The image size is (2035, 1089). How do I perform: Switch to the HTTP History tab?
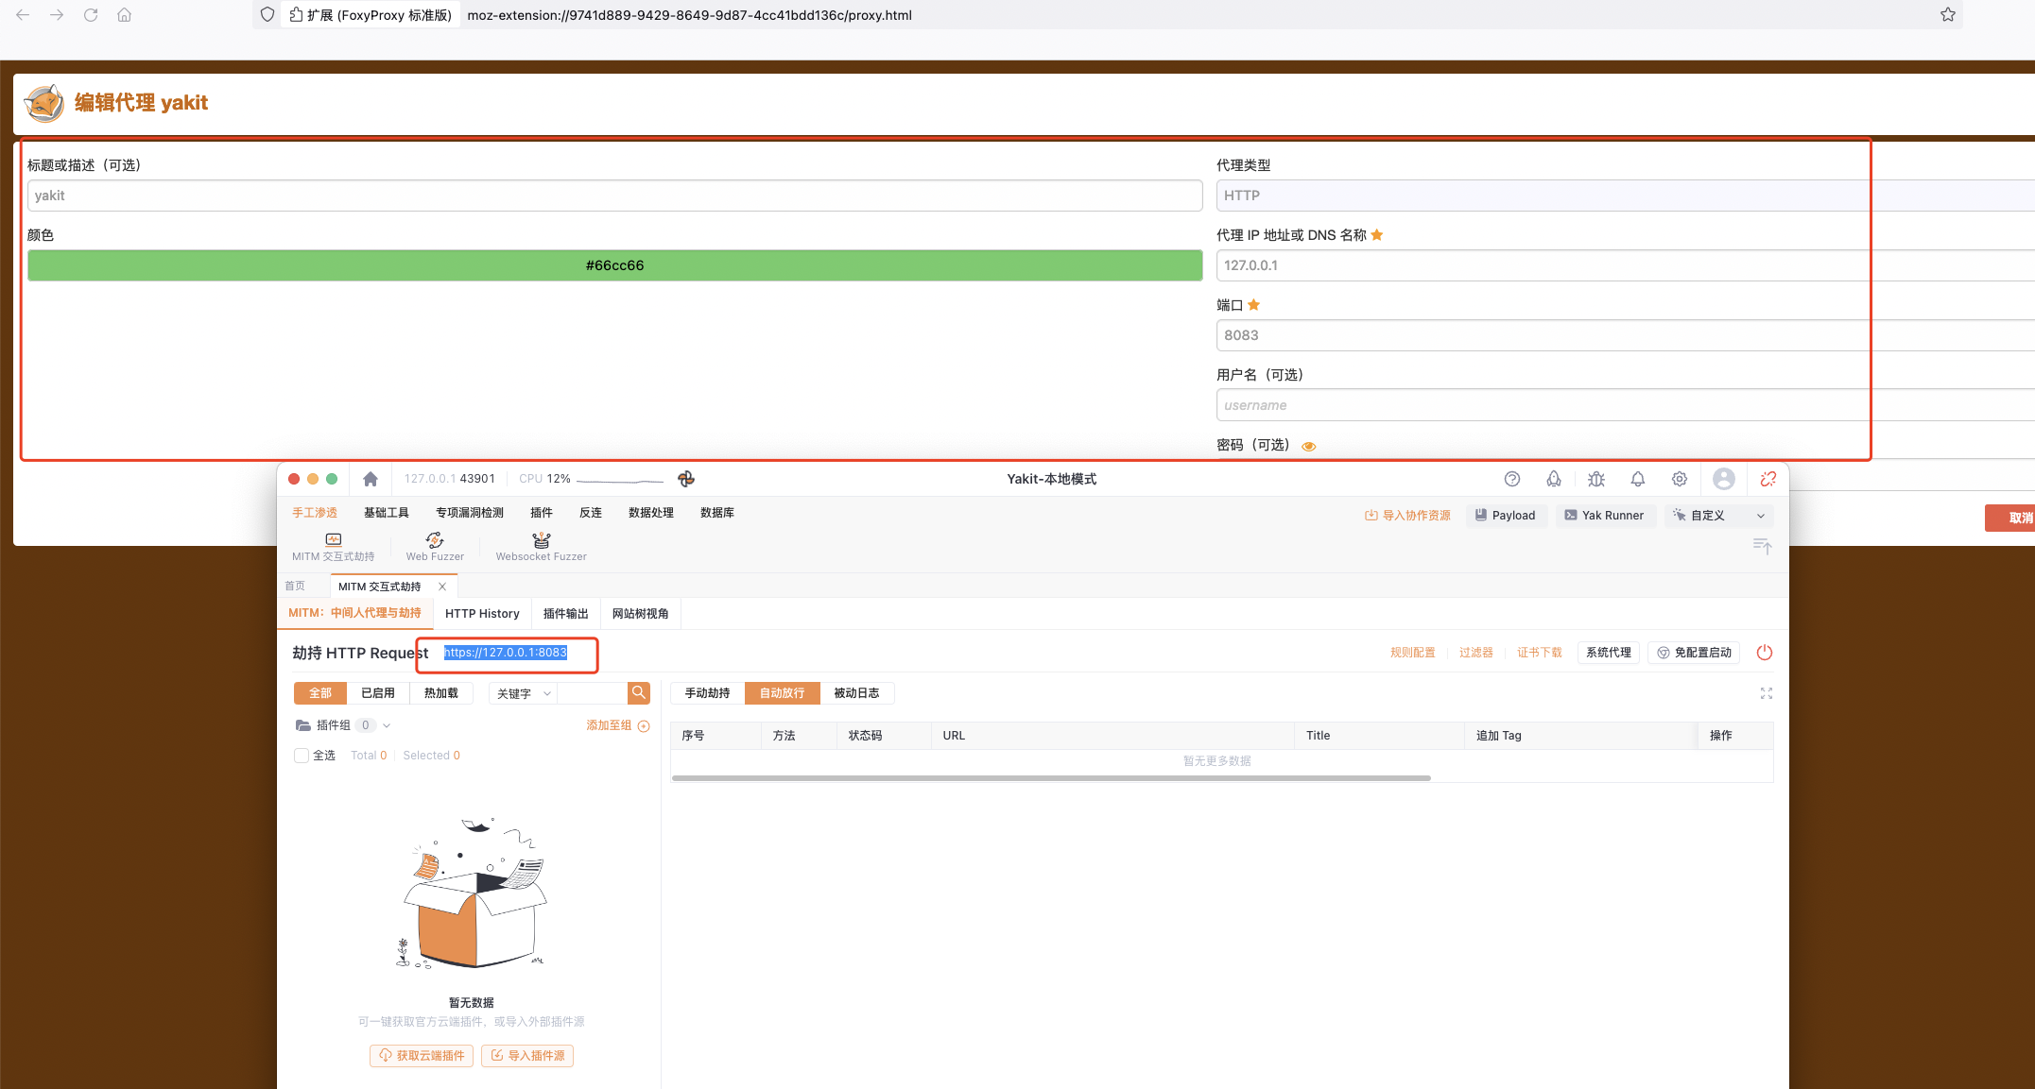coord(482,614)
